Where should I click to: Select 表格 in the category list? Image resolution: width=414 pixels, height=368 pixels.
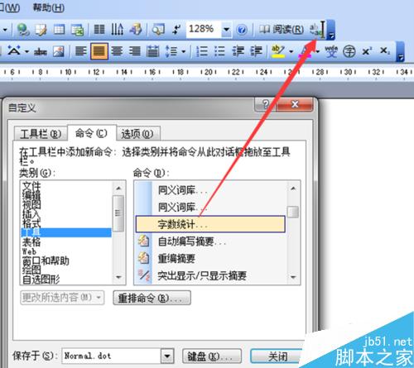click(66, 242)
